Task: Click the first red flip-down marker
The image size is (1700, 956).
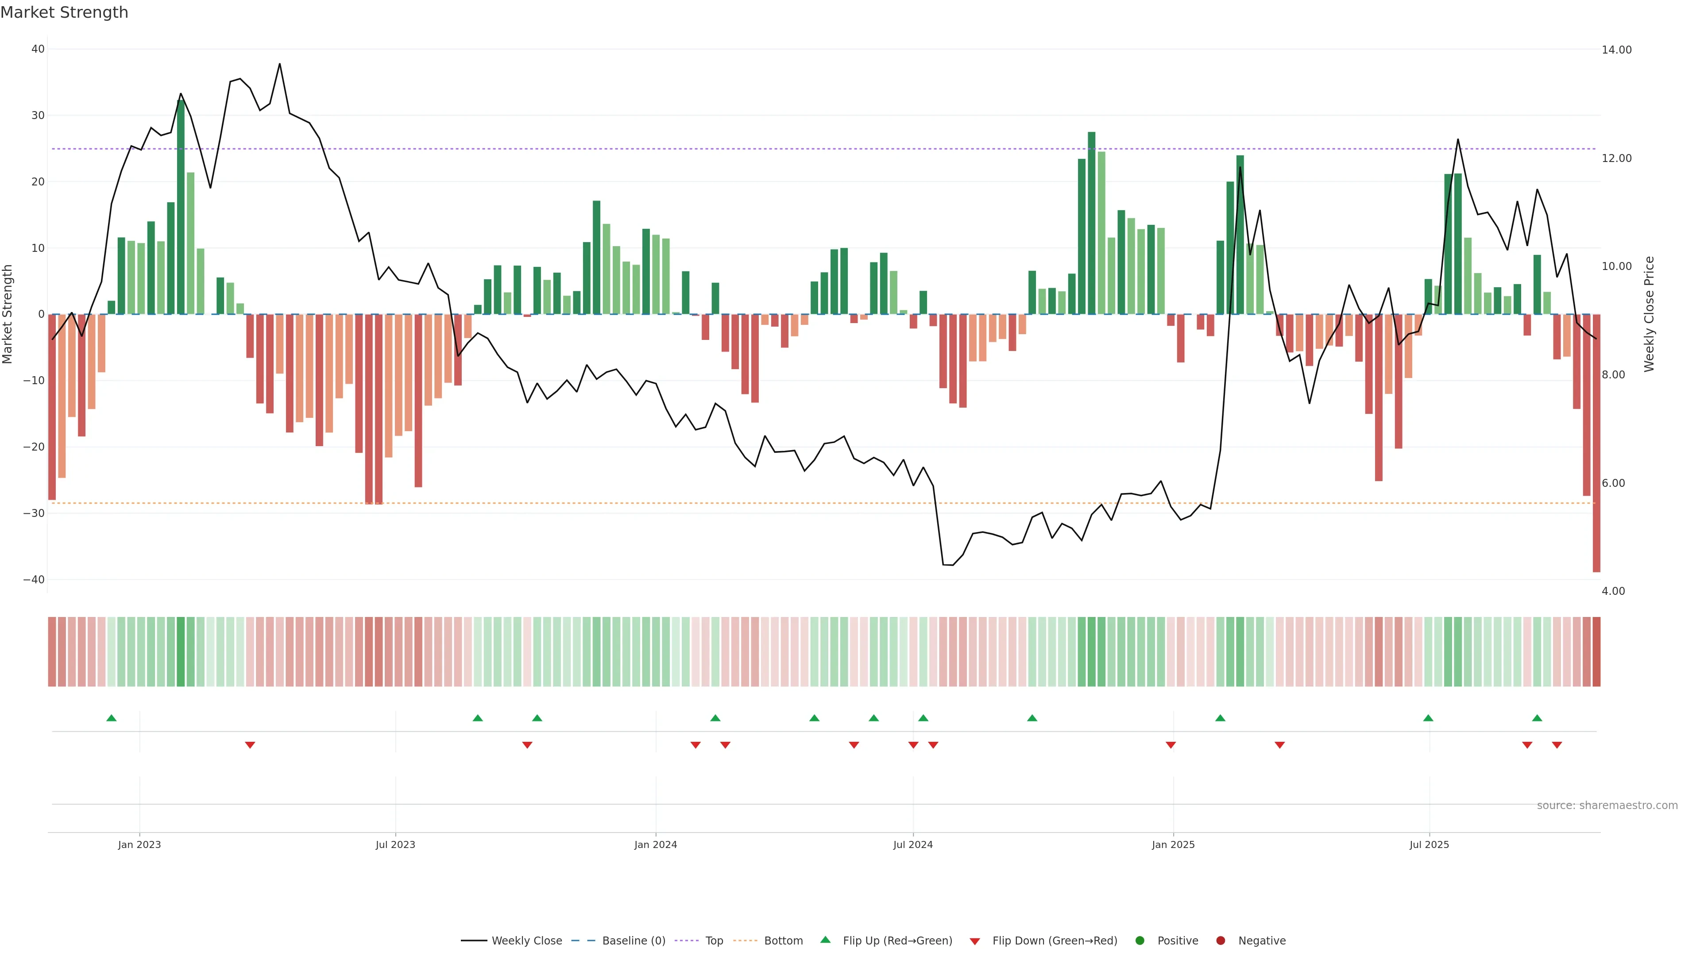Action: [x=250, y=745]
